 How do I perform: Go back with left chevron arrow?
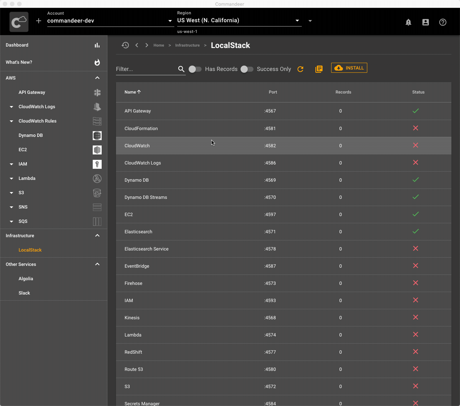pyautogui.click(x=137, y=45)
